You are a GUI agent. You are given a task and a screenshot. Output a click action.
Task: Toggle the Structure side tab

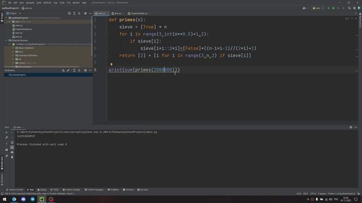[2, 179]
